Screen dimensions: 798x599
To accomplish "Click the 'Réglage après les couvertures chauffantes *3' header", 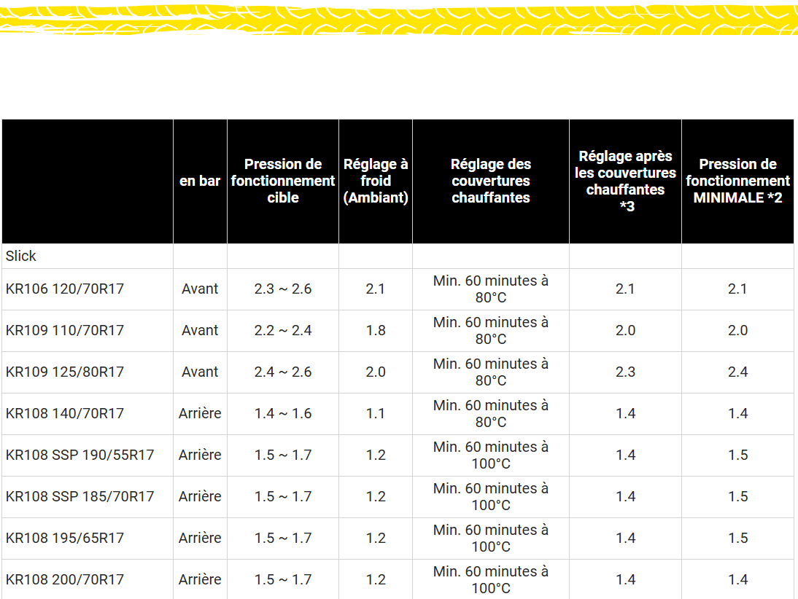I will point(625,181).
